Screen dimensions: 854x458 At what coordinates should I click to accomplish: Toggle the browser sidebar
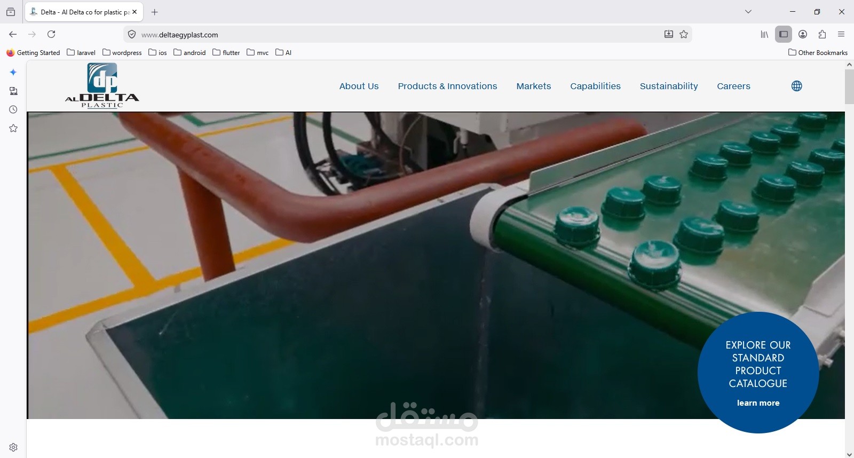(x=784, y=34)
